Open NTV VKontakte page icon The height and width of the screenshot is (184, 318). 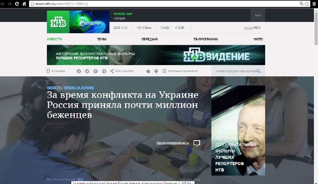[x=95, y=71]
